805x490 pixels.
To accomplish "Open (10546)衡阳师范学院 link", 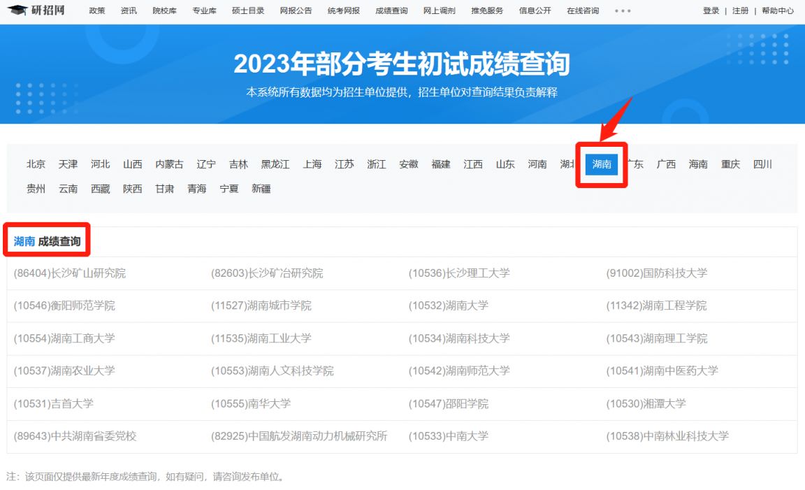I will click(x=64, y=305).
